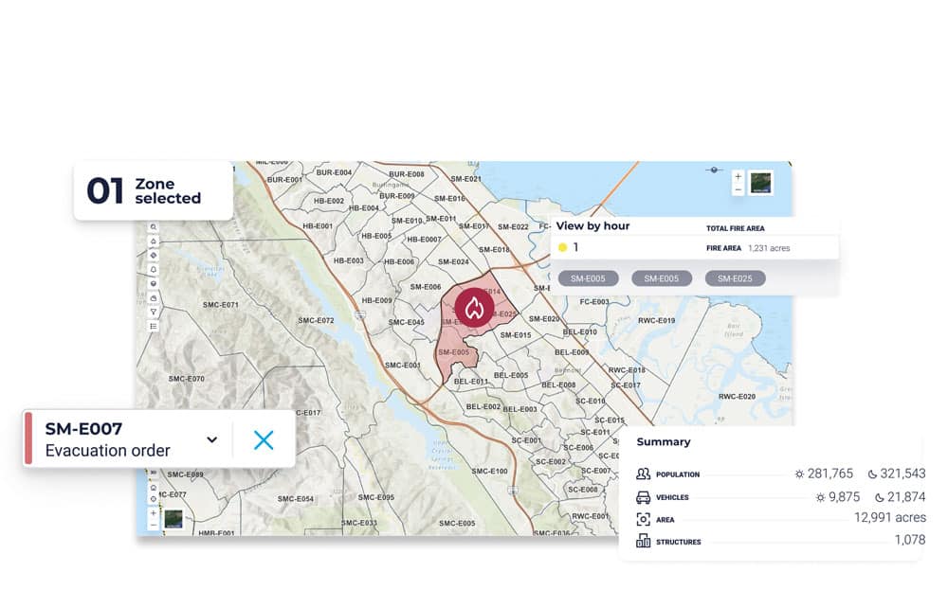
Task: Toggle satellite basemap thumbnail at top right
Action: click(760, 183)
